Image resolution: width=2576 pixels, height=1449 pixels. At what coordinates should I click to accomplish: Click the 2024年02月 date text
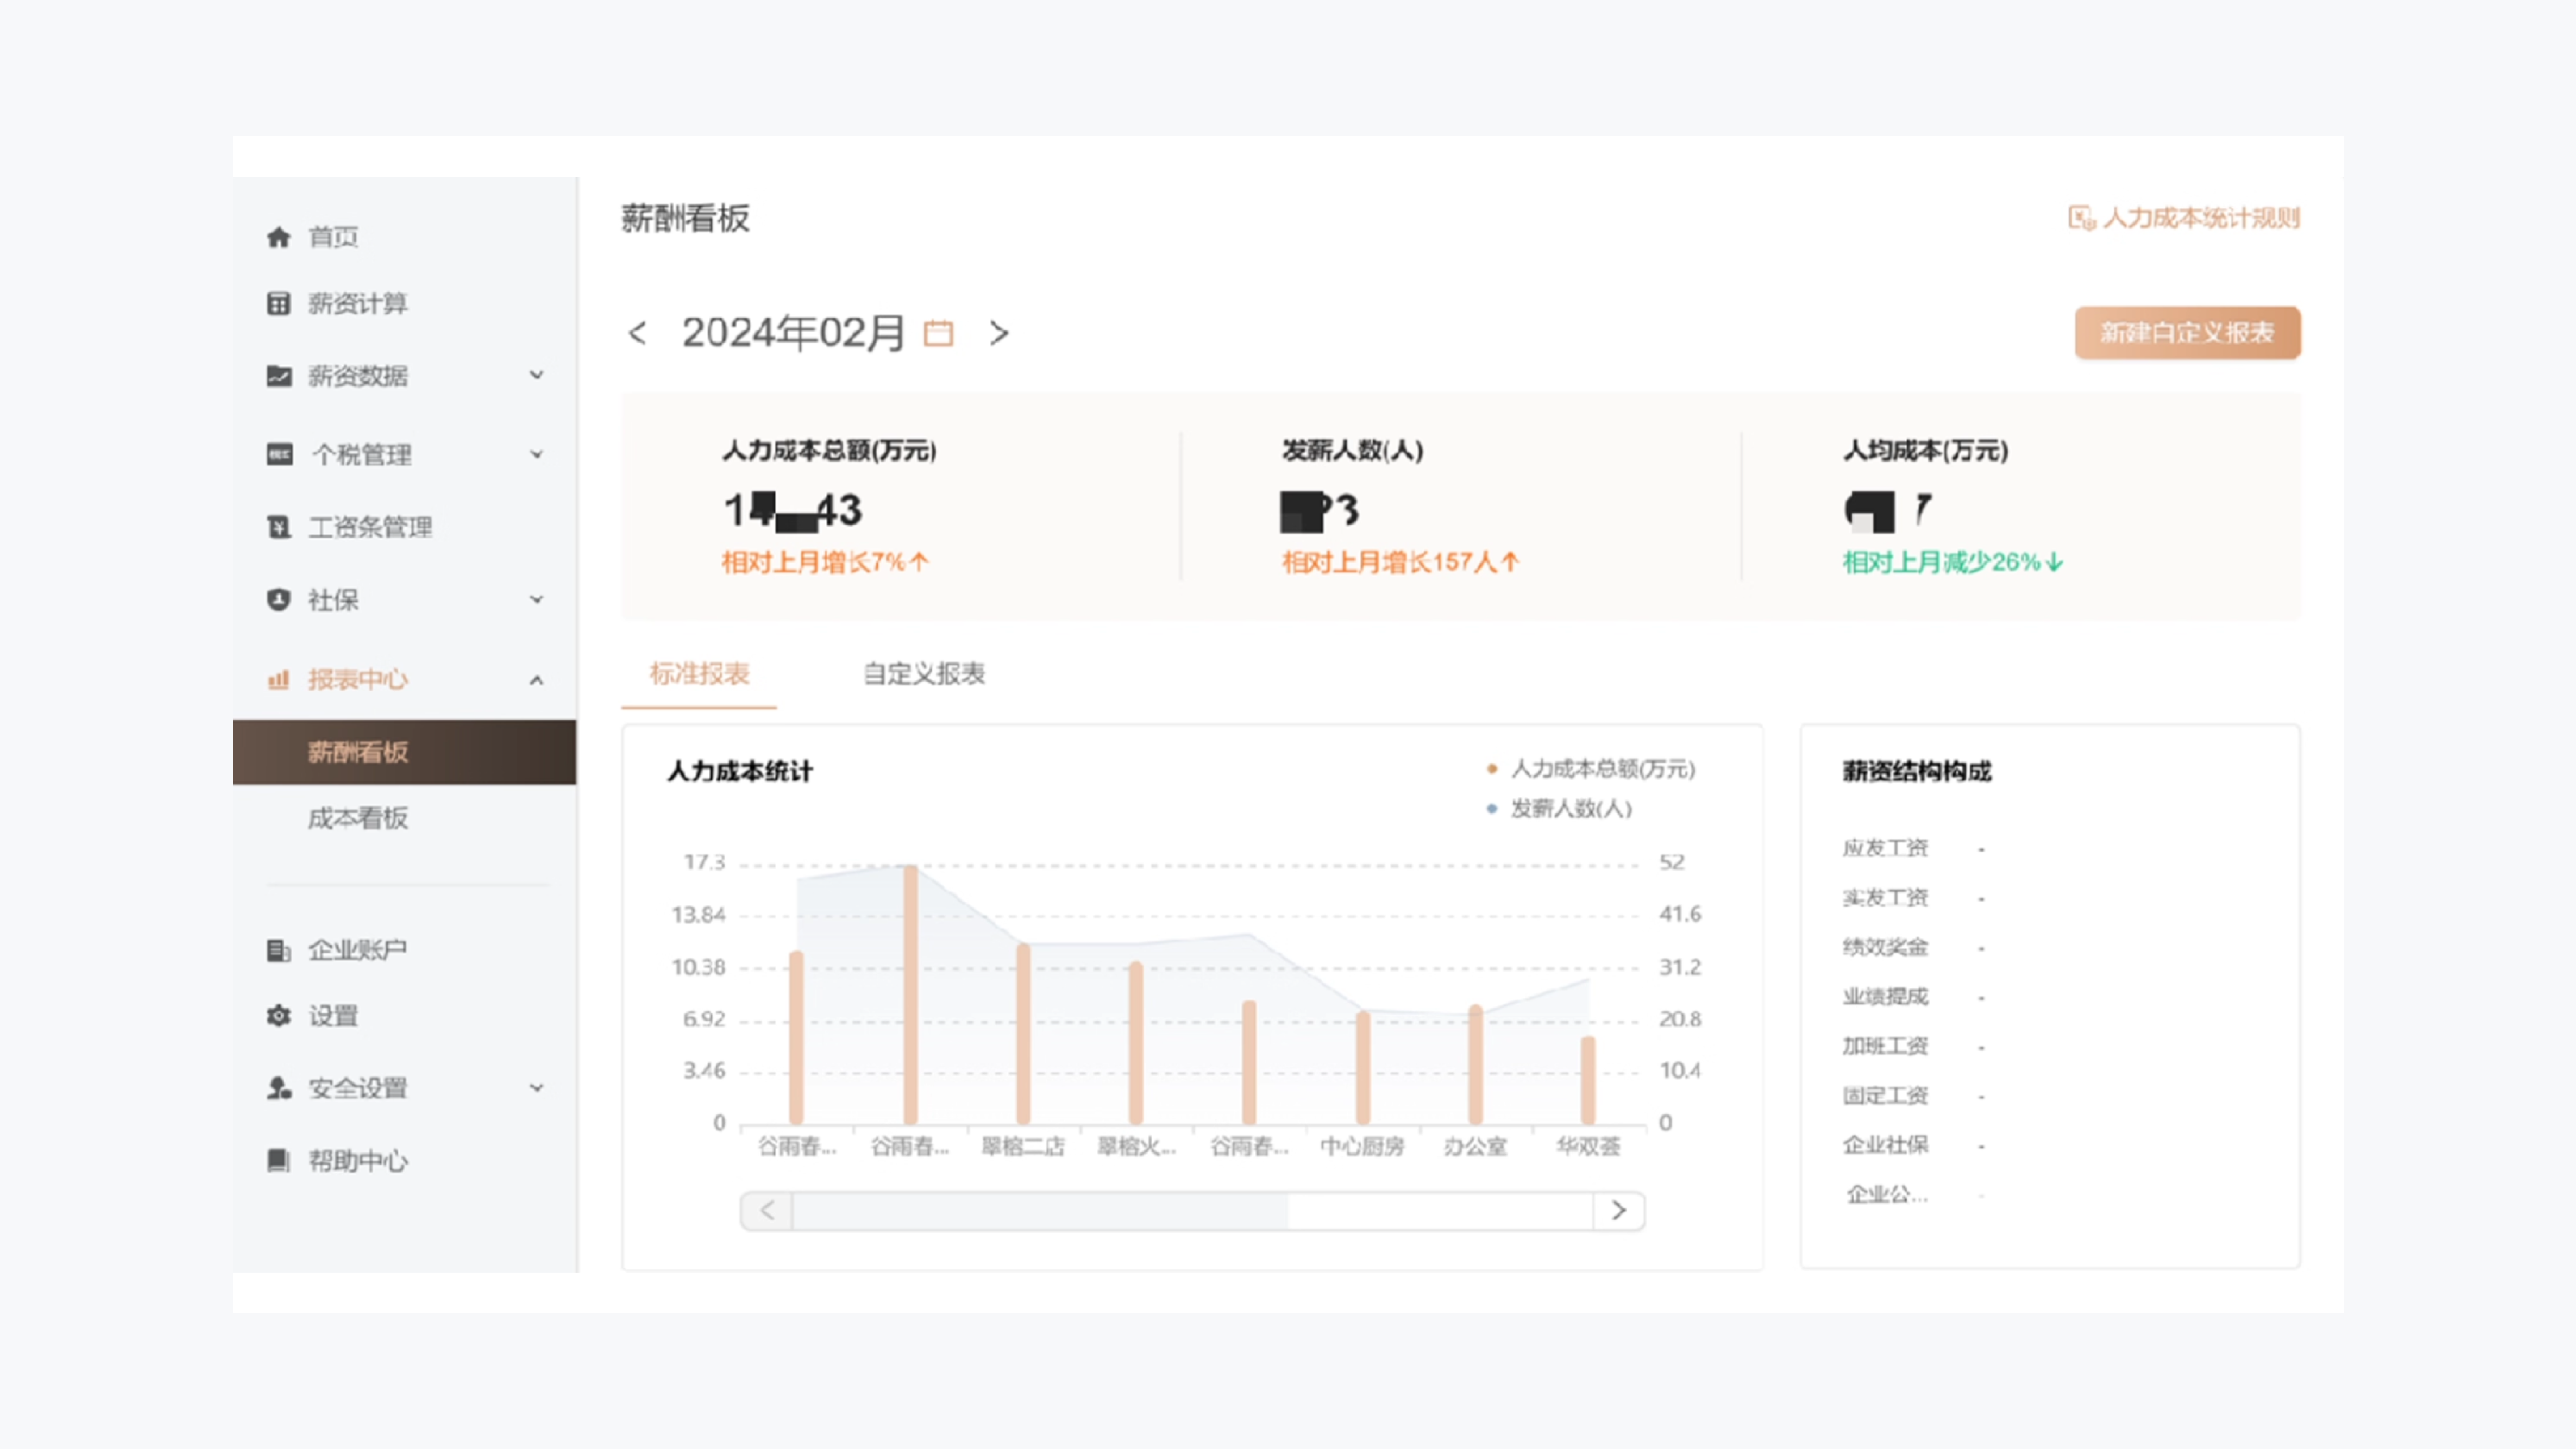(x=794, y=333)
